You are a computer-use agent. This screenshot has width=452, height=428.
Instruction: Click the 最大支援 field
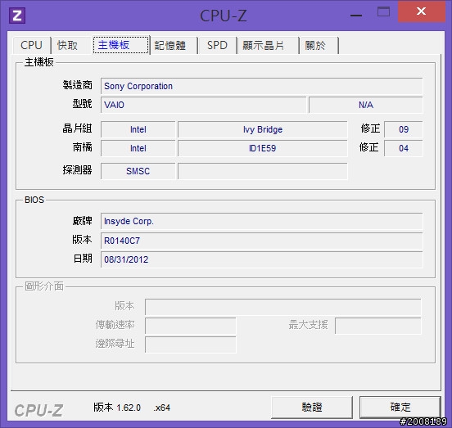click(x=378, y=326)
